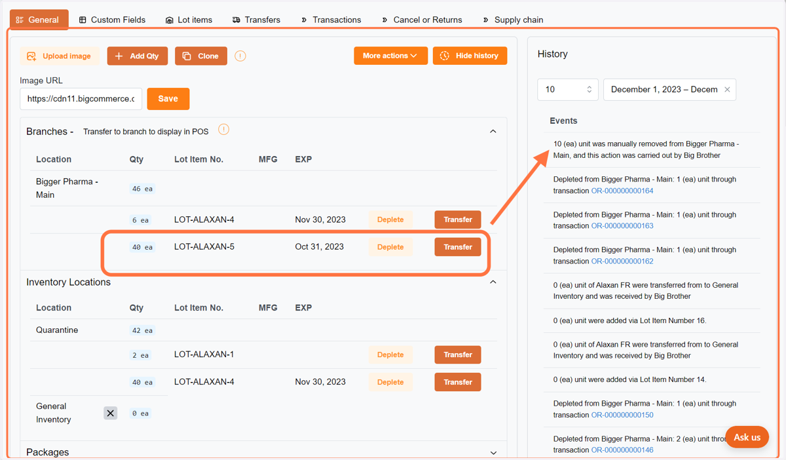Focus the Image URL input field
The height and width of the screenshot is (460, 786).
click(81, 99)
